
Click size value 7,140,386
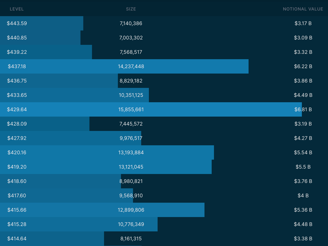(x=131, y=23)
